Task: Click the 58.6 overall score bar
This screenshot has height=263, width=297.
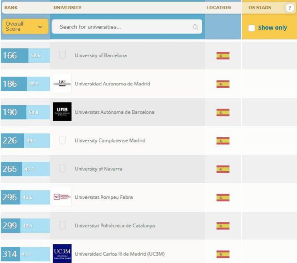Action: (x=39, y=55)
